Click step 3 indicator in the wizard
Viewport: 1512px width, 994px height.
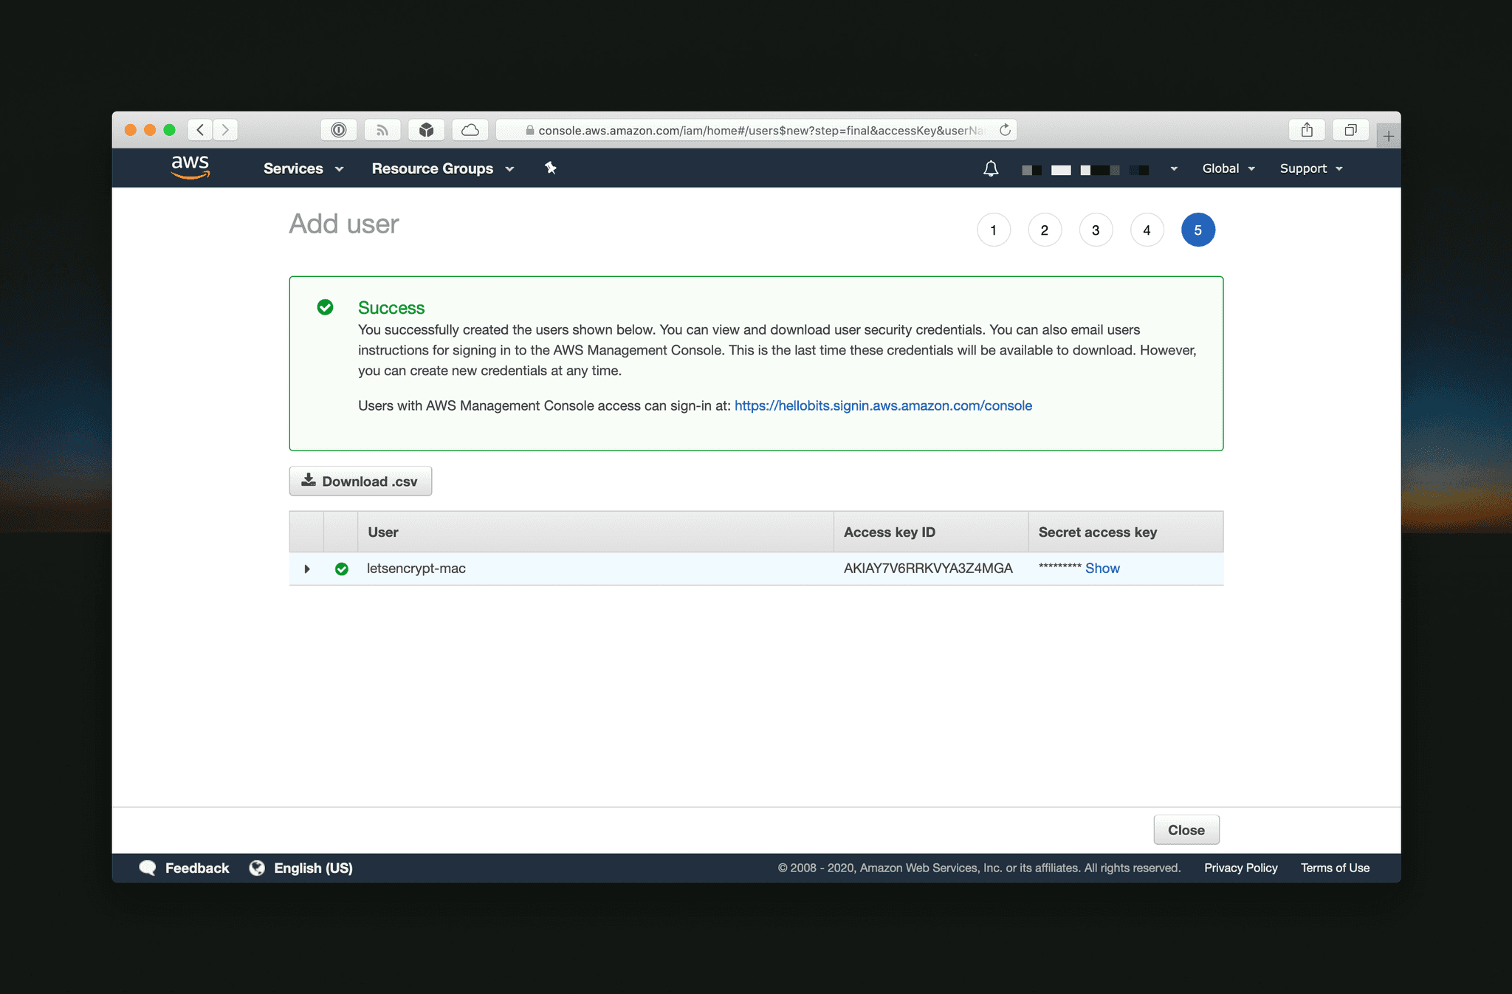point(1096,230)
